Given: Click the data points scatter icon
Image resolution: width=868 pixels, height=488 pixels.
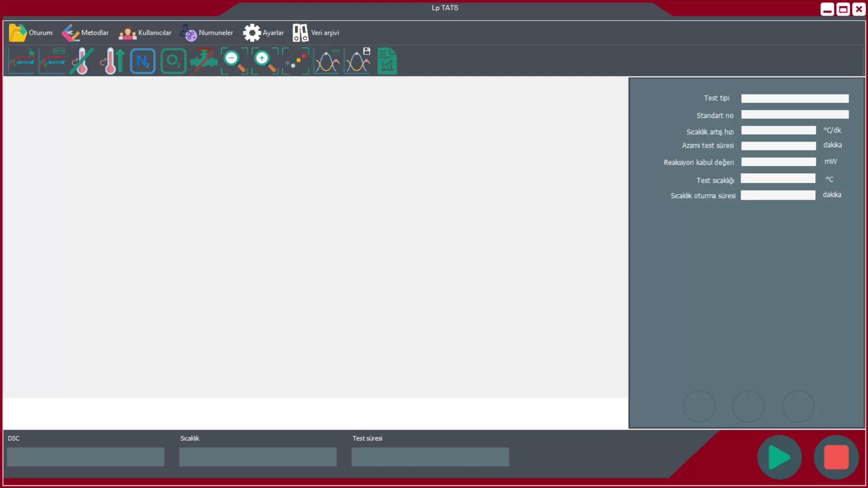Looking at the screenshot, I should (x=296, y=61).
